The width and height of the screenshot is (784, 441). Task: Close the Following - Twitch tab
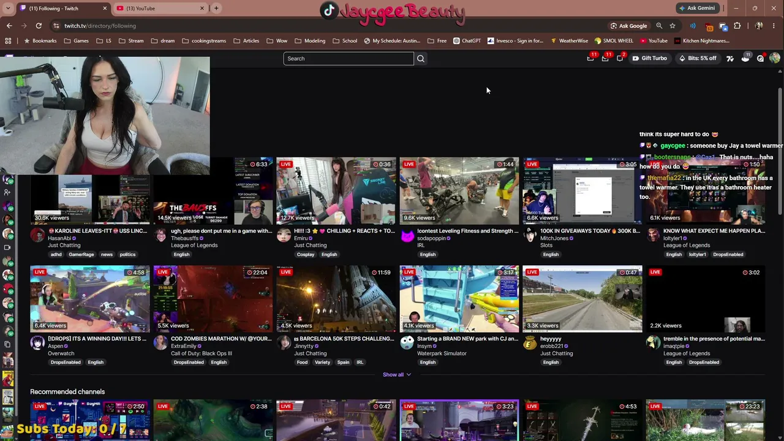tap(105, 8)
